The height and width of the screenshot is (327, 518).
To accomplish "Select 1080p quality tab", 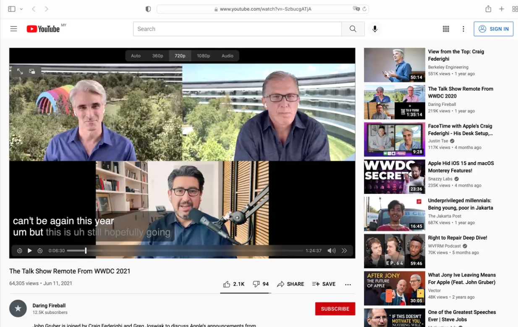I will pos(204,56).
